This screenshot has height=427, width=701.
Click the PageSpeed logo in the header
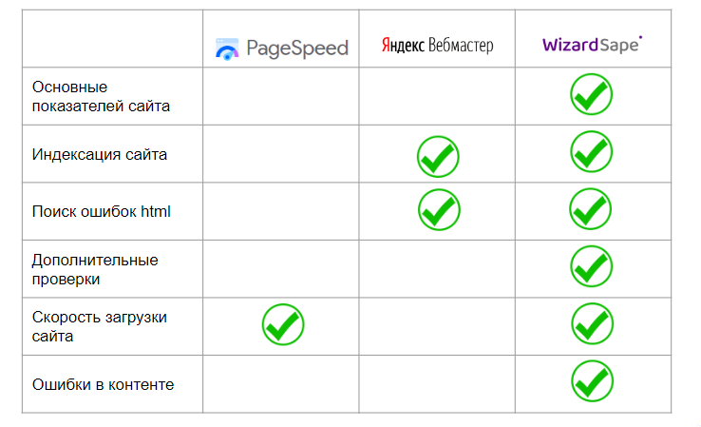coord(282,49)
